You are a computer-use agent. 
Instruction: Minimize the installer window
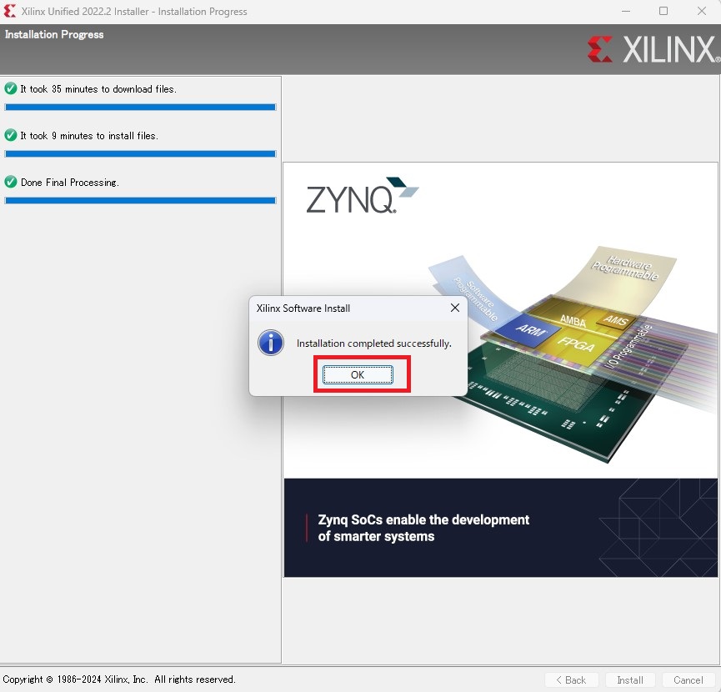point(626,11)
